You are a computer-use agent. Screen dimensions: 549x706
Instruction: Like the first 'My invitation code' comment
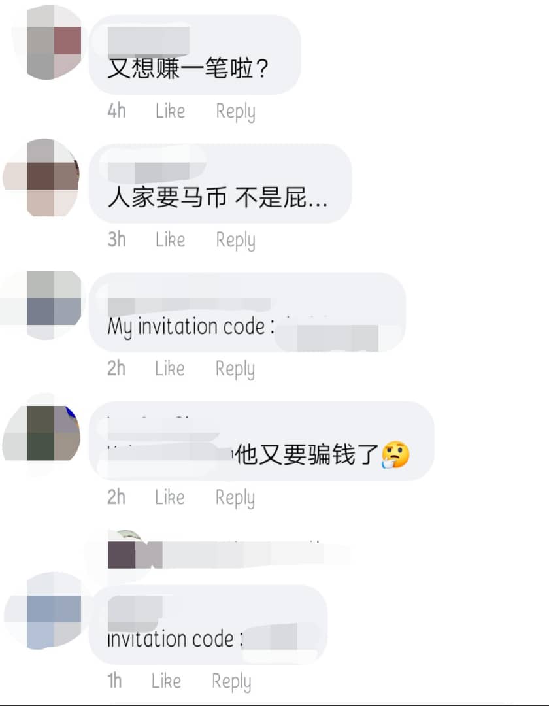coord(170,368)
